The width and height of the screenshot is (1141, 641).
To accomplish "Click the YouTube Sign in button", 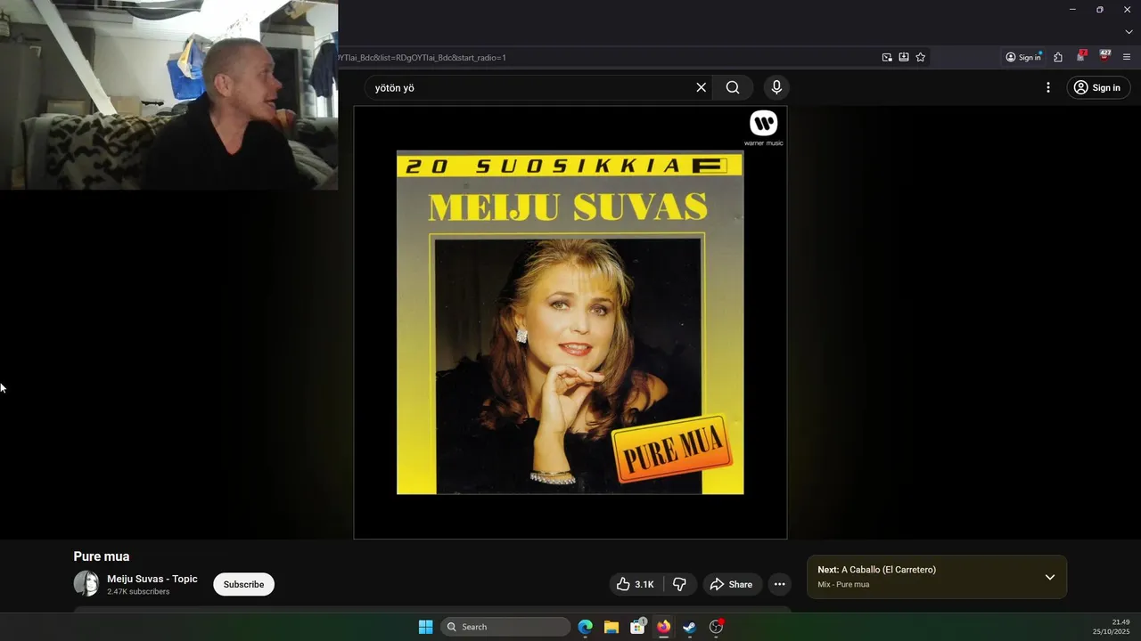I will pos(1098,87).
